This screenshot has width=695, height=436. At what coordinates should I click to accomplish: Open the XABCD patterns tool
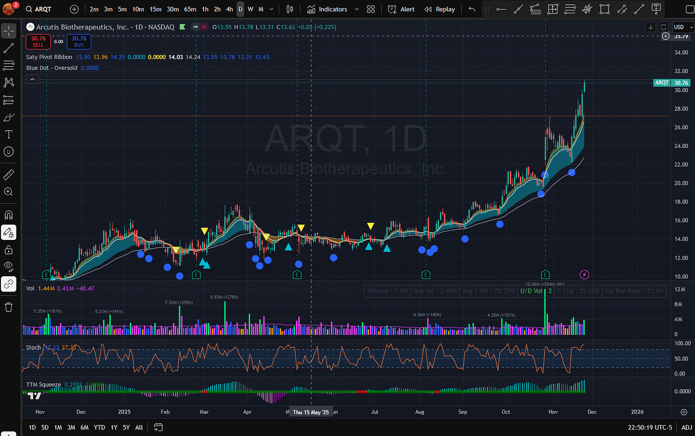(9, 83)
